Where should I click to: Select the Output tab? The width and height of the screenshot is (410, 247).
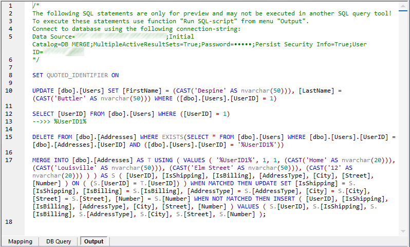(94, 241)
